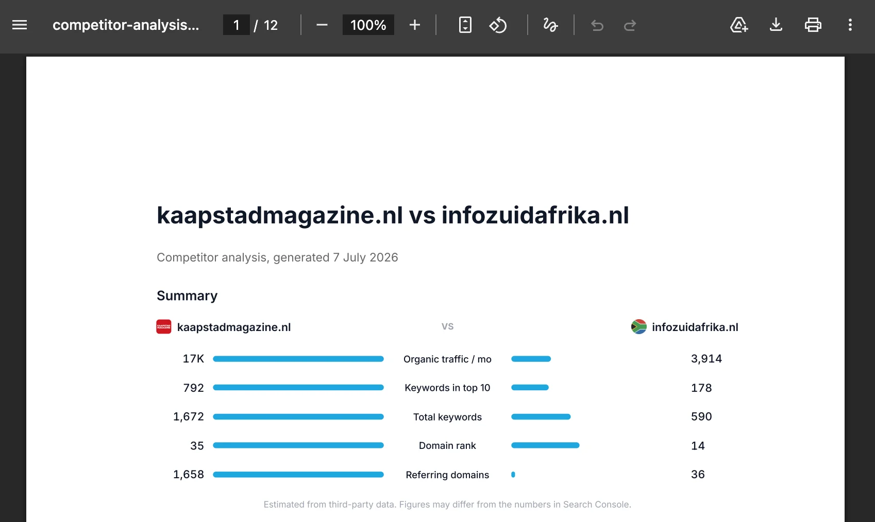875x522 pixels.
Task: Click the kaapstadmagazine.nl red favicon
Action: tap(164, 327)
